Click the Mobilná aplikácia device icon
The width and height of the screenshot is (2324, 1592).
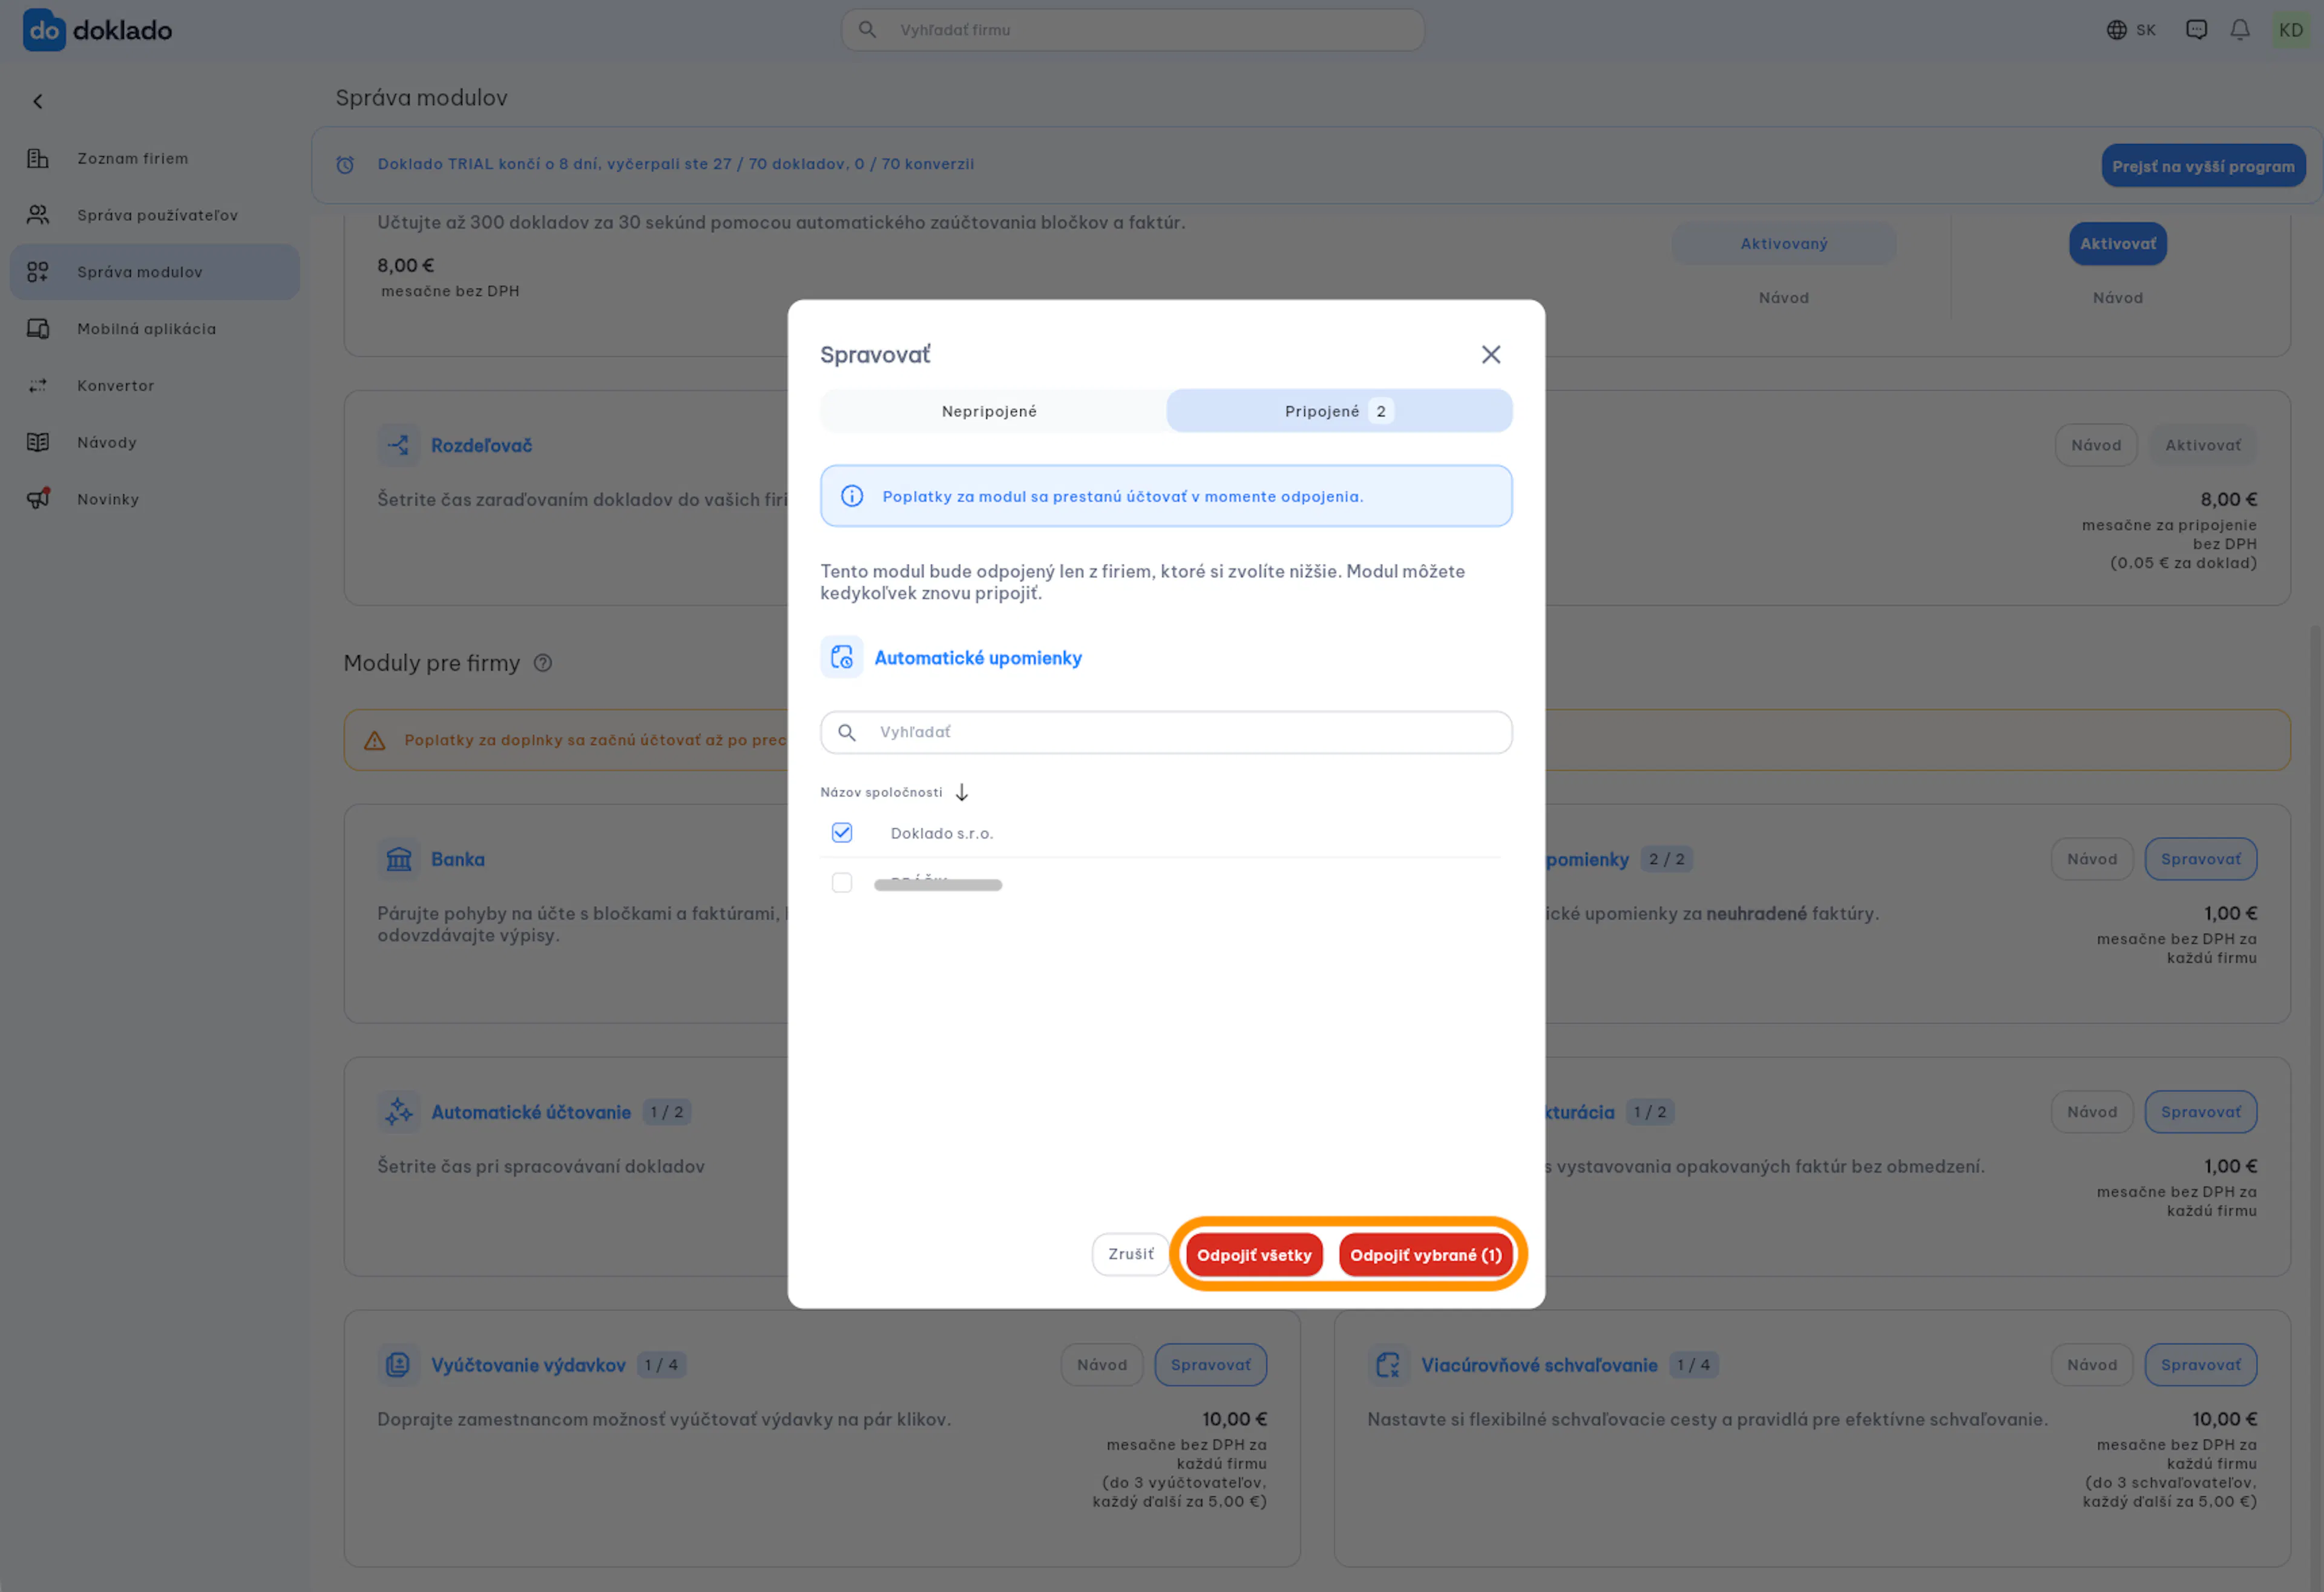[x=38, y=329]
